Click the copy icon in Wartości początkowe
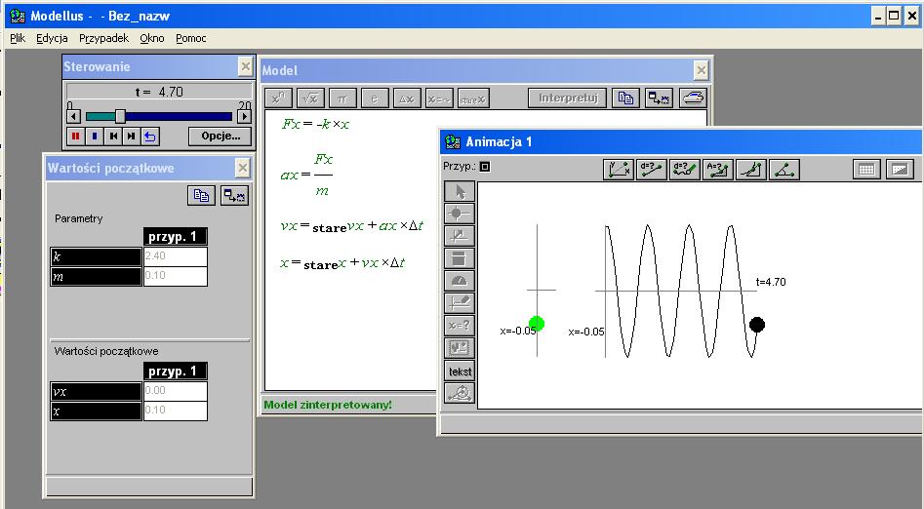This screenshot has height=509, width=924. point(201,195)
